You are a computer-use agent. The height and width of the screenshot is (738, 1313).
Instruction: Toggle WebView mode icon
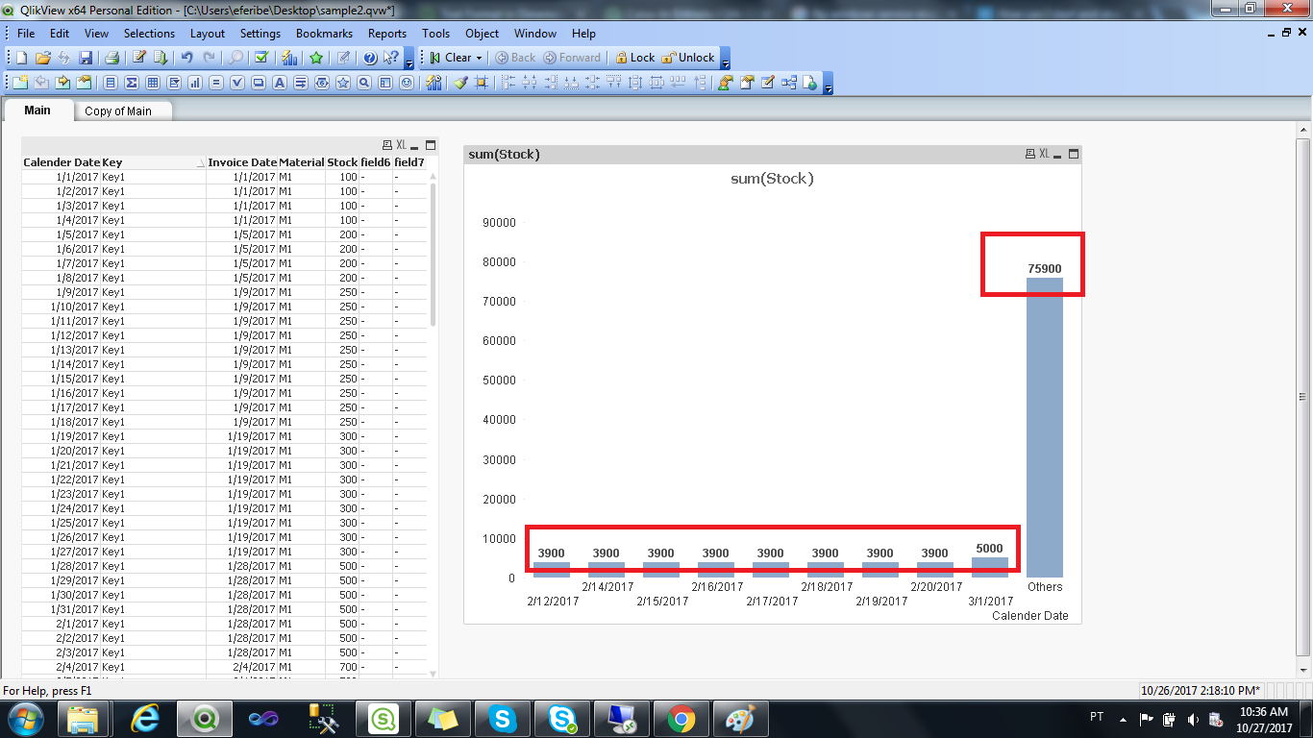pos(810,83)
